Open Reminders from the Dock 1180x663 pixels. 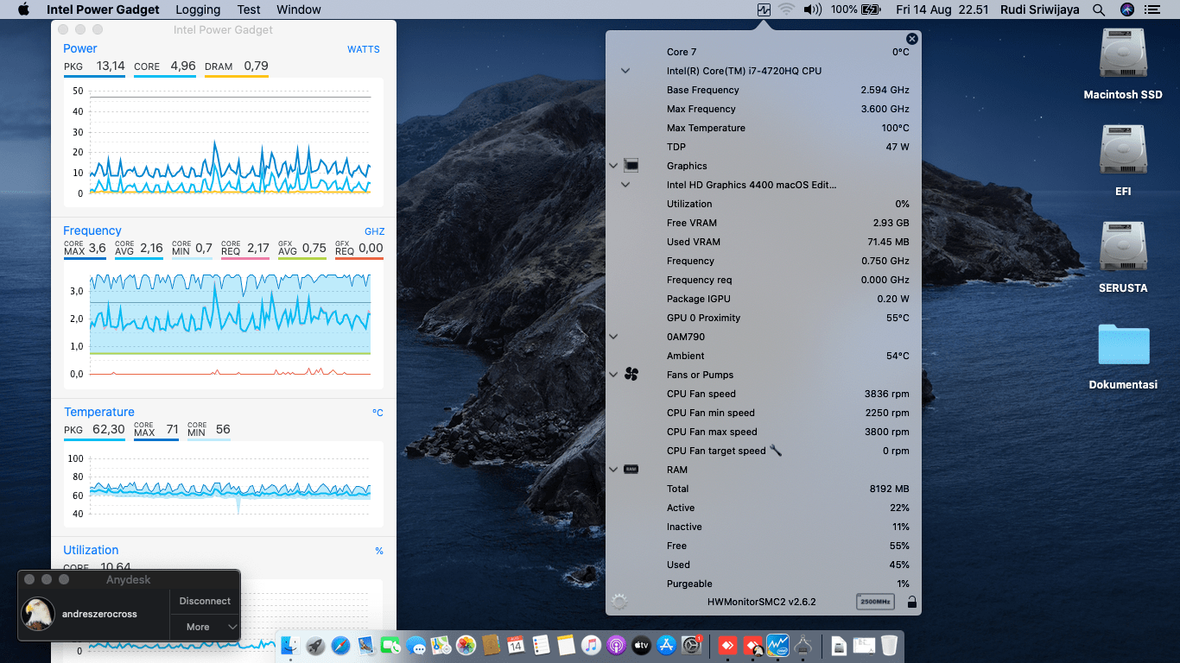541,645
